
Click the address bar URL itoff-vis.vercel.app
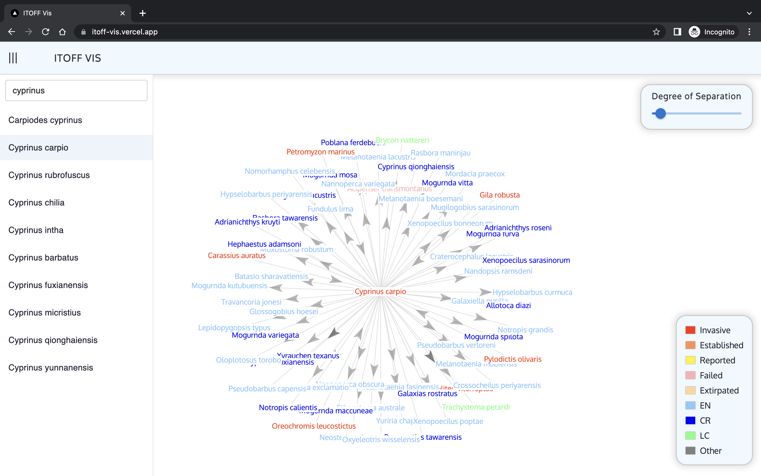click(x=124, y=32)
